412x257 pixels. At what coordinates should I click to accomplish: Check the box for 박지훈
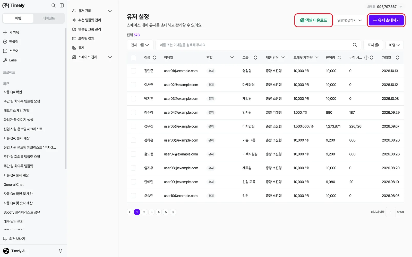pos(133,99)
